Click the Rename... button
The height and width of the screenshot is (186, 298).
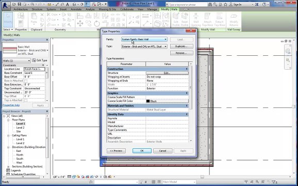(x=181, y=53)
